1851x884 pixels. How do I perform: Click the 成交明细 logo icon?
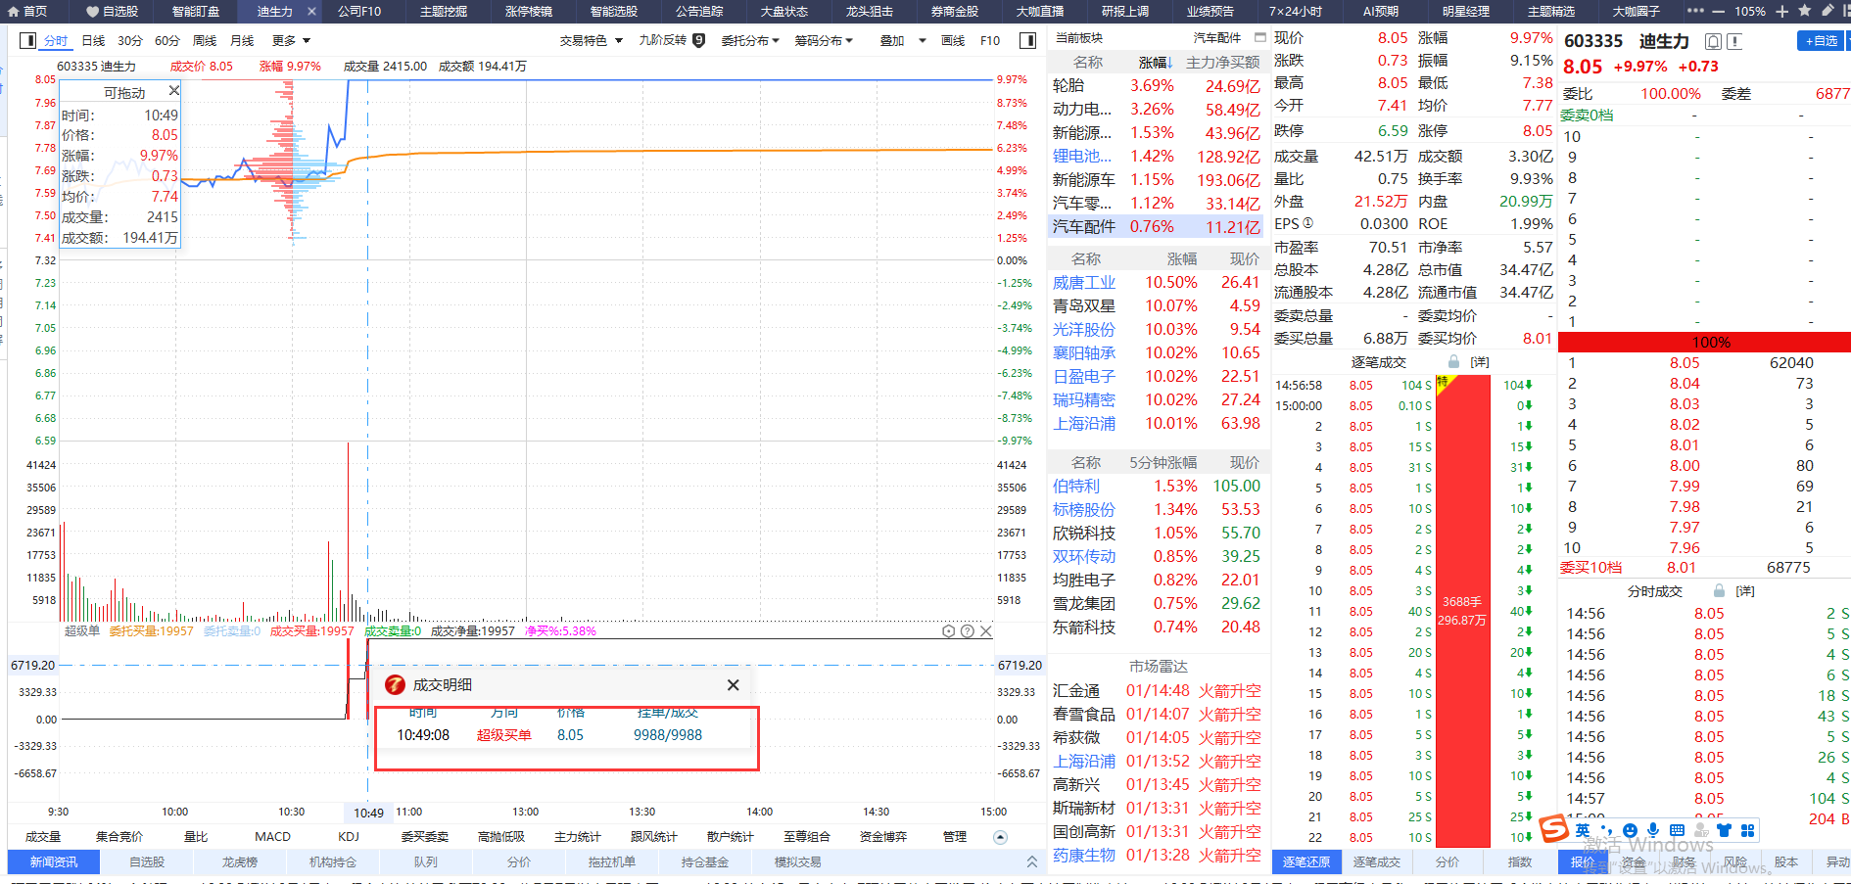tap(395, 685)
